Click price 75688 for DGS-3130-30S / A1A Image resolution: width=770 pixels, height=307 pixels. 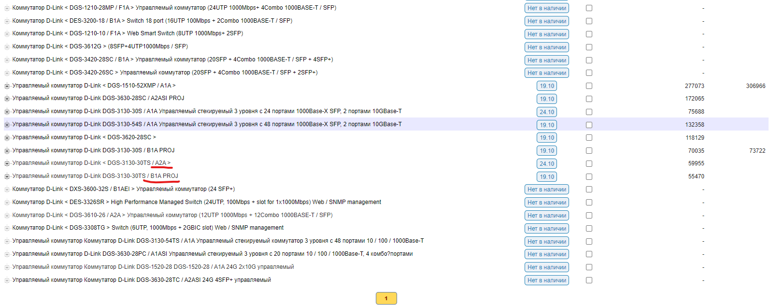(x=696, y=112)
